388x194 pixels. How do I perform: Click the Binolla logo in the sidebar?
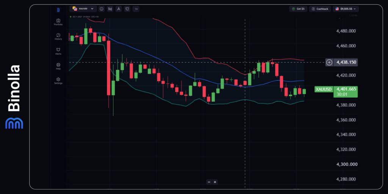(x=58, y=10)
